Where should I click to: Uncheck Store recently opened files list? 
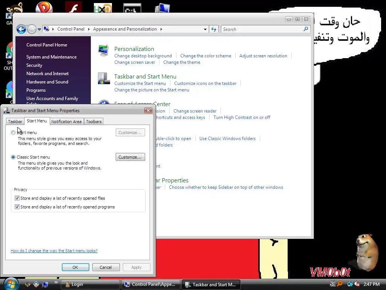[x=17, y=198]
